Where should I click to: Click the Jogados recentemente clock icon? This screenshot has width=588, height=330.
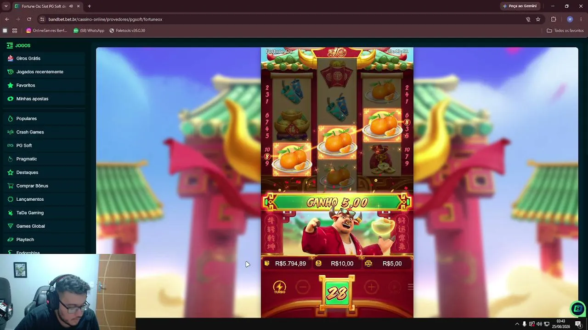pos(10,72)
